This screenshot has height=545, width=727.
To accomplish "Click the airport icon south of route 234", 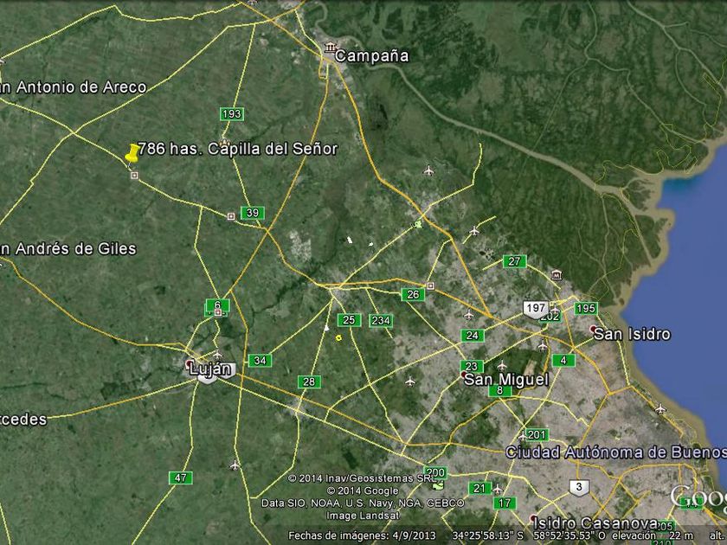I will (410, 381).
